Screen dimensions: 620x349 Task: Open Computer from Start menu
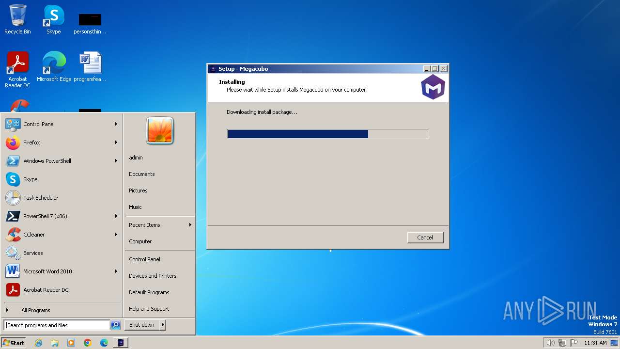click(x=160, y=241)
